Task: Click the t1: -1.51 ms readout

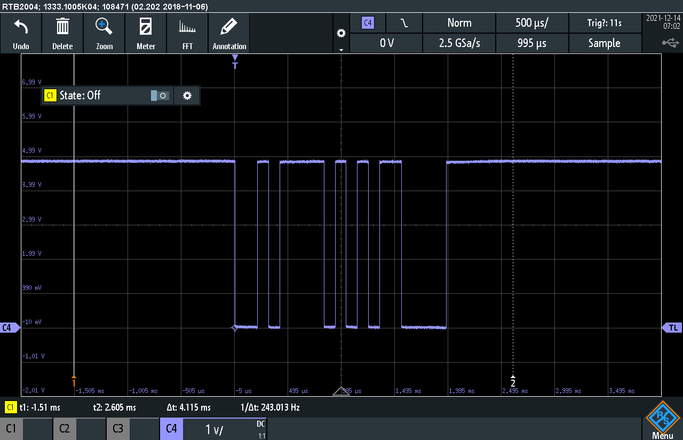Action: (40, 407)
